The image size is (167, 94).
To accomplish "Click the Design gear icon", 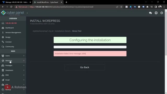I will [x=3, y=37].
